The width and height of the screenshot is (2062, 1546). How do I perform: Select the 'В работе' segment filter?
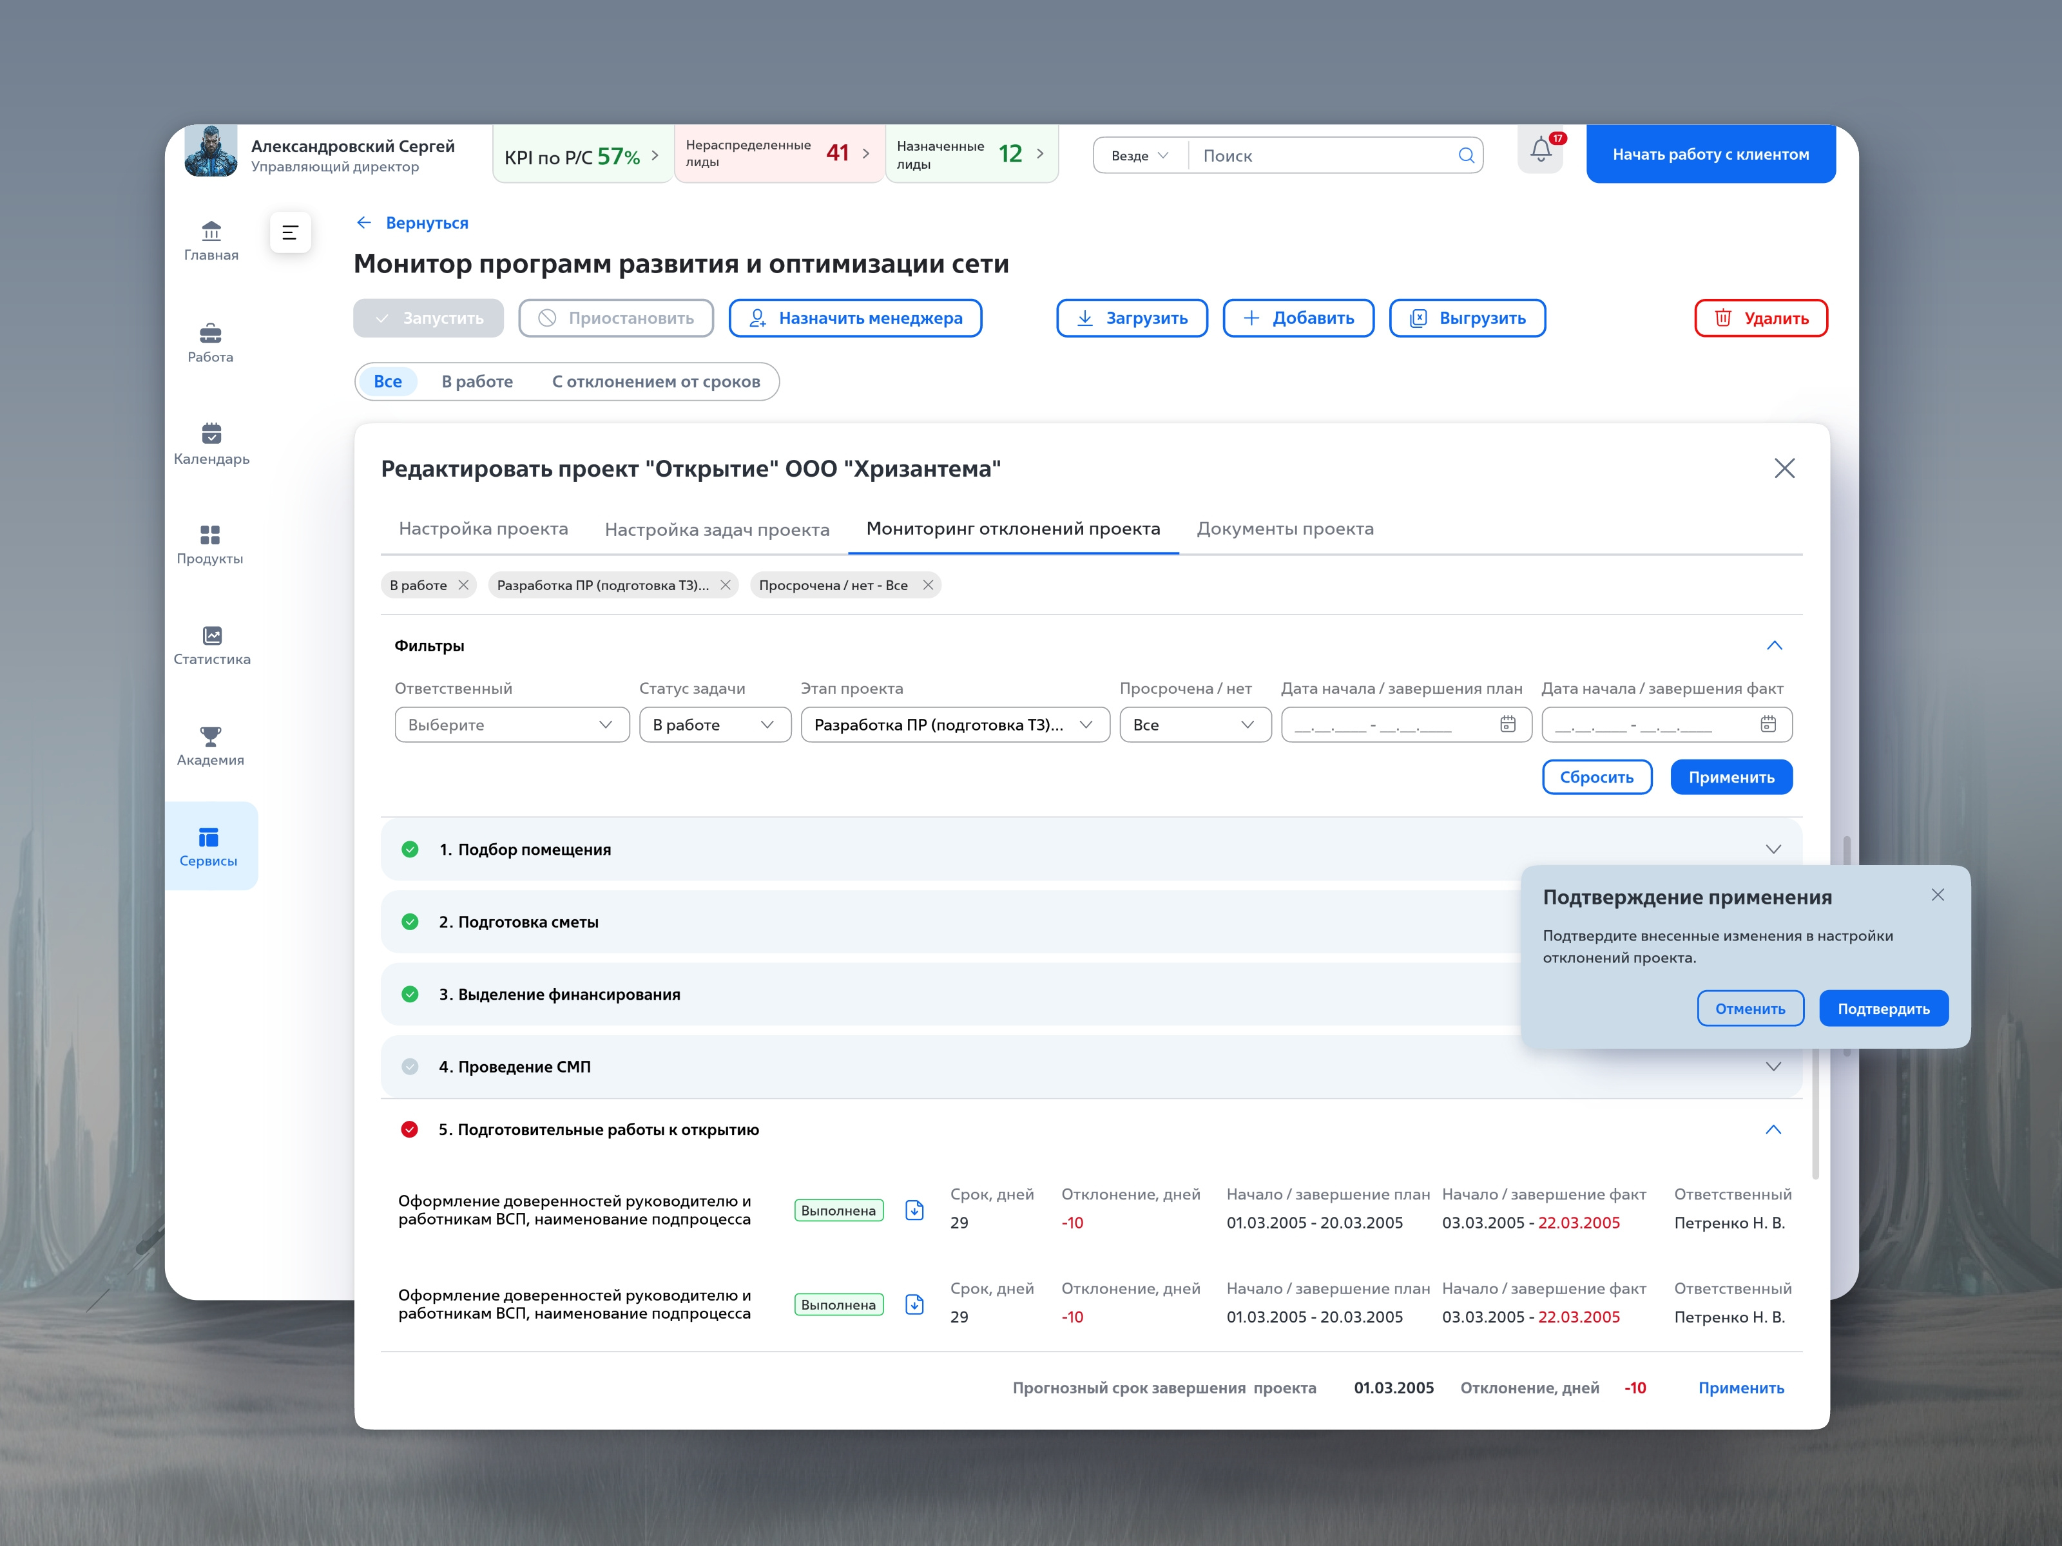[x=477, y=381]
